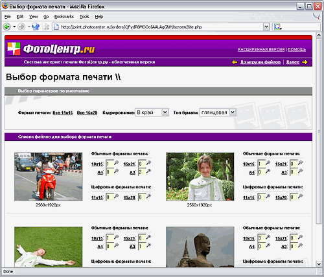Open the Bookmarks menu

click(64, 17)
